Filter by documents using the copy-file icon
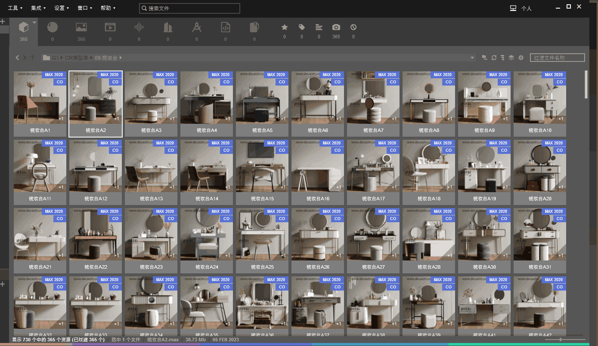 point(254,28)
